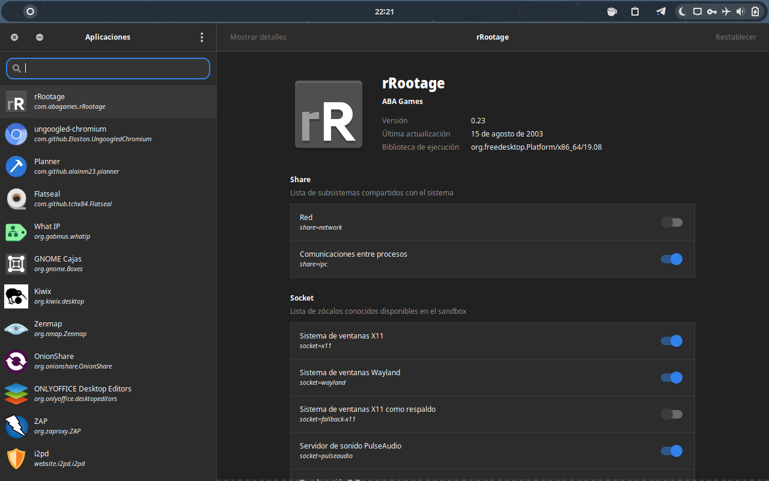
Task: Select the i2pd shield icon
Action: 16,459
